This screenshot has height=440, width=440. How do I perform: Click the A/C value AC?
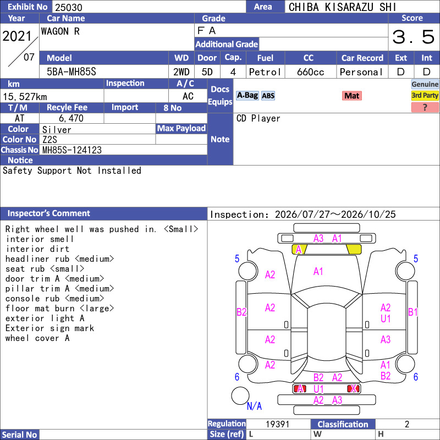point(188,96)
